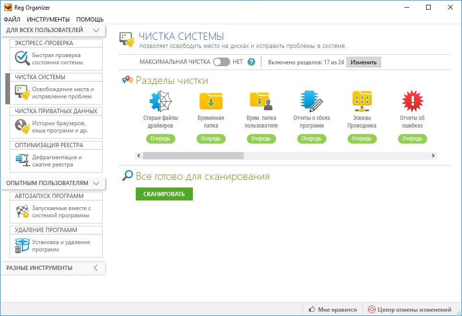Click the magnifier icon beside Все готово
Screen dimensions: 462x316
128,176
